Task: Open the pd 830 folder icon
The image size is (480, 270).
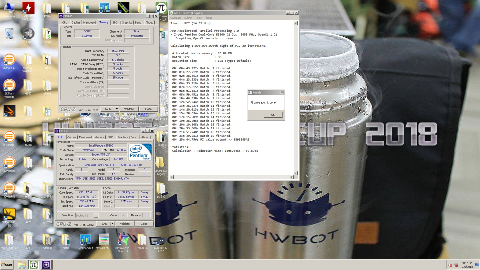Action: pos(161,190)
